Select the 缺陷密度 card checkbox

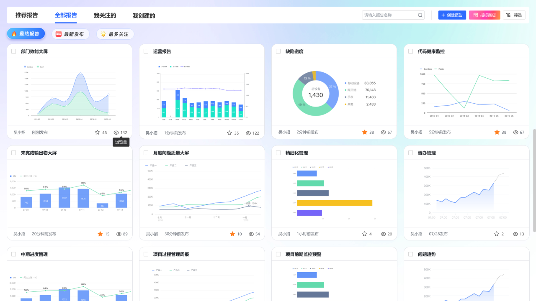click(x=278, y=51)
